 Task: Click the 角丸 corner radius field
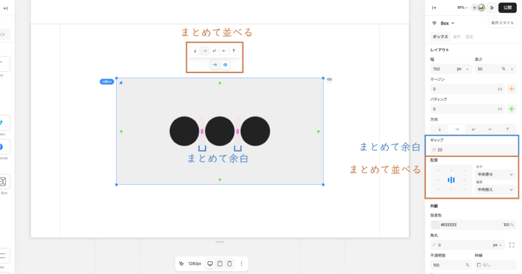461,245
